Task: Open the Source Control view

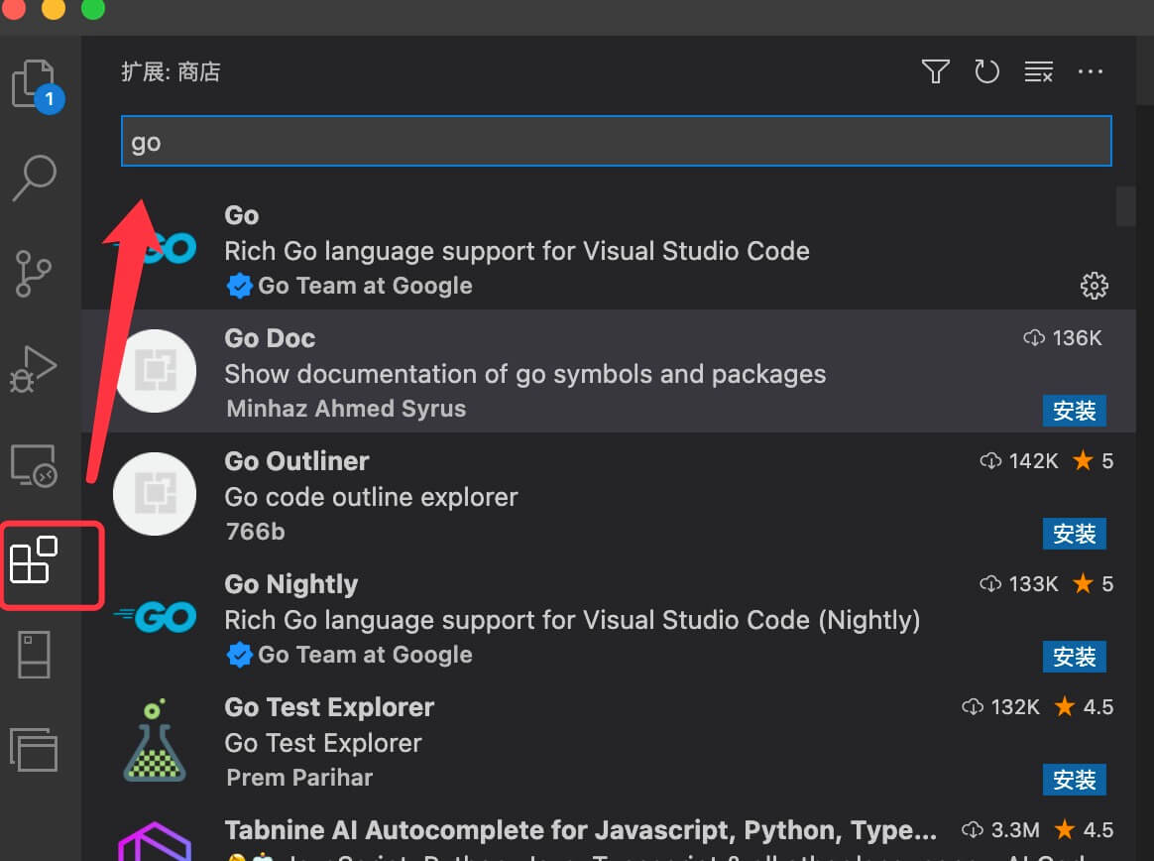Action: click(36, 274)
